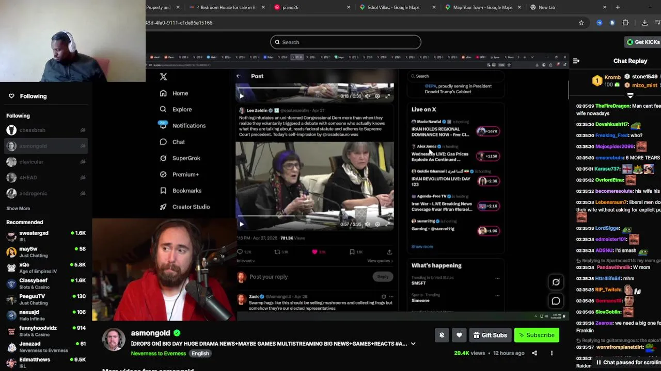Image resolution: width=661 pixels, height=371 pixels.
Task: Open funnyhoodvidz recommended channel
Action: point(46,331)
